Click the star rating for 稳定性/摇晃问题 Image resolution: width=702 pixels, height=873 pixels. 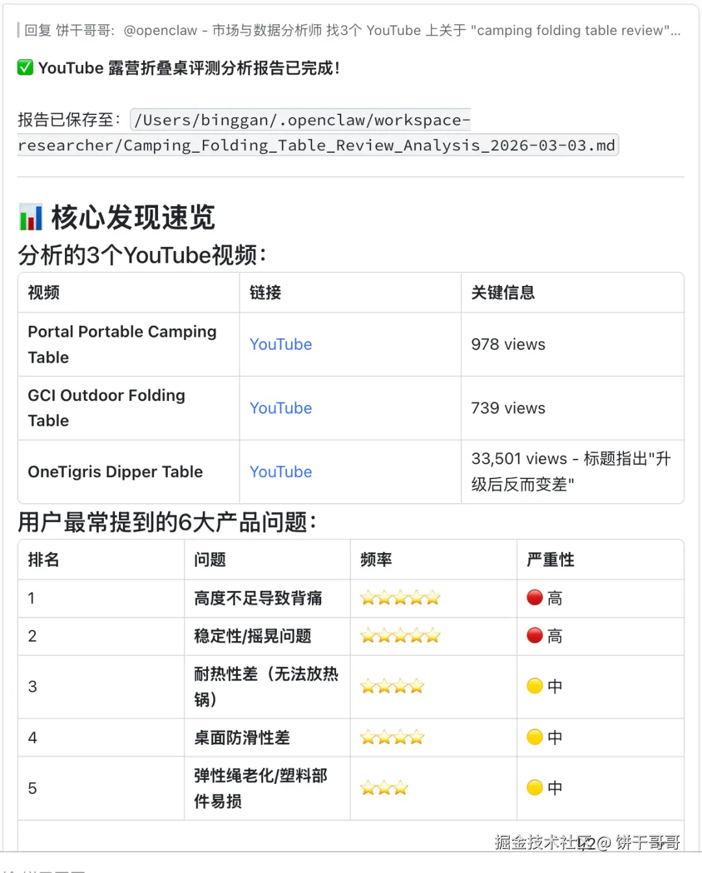pos(400,636)
